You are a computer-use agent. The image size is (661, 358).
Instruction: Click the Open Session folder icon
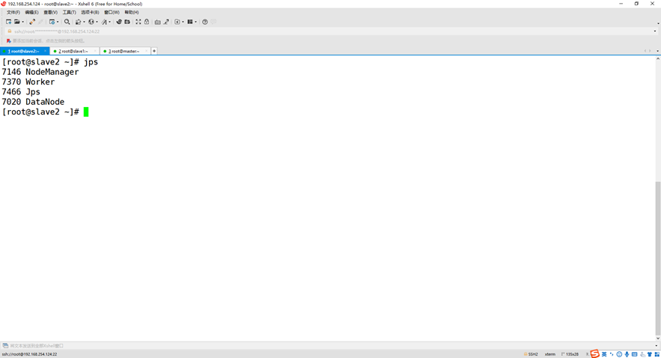[17, 22]
